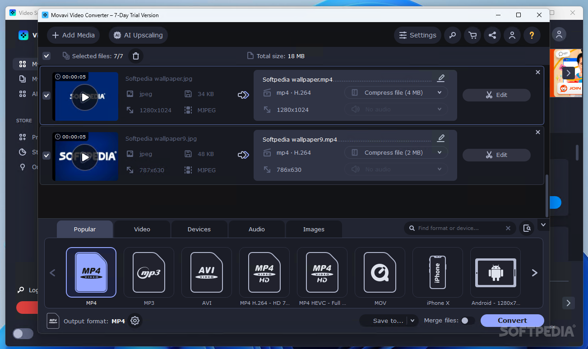The height and width of the screenshot is (349, 588).
Task: Select the MP3 format icon
Action: (149, 272)
